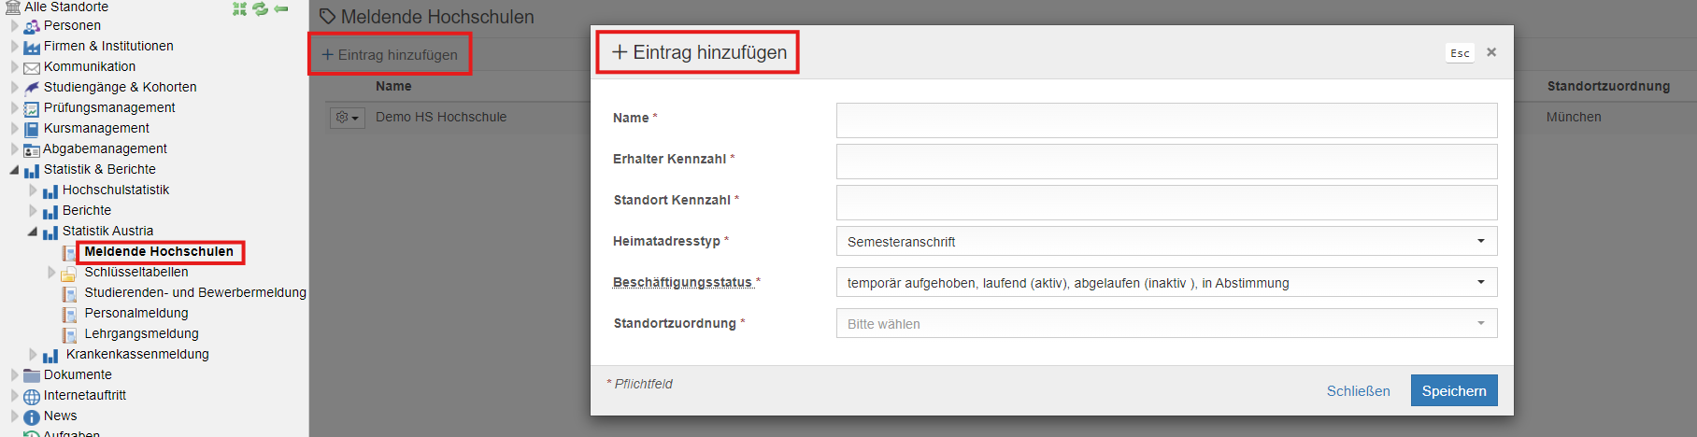Click the Schließen link
The image size is (1697, 437).
[1358, 391]
